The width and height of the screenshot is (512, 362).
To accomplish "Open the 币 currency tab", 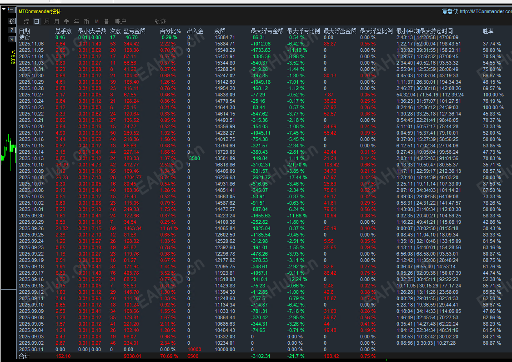I will click(86, 21).
